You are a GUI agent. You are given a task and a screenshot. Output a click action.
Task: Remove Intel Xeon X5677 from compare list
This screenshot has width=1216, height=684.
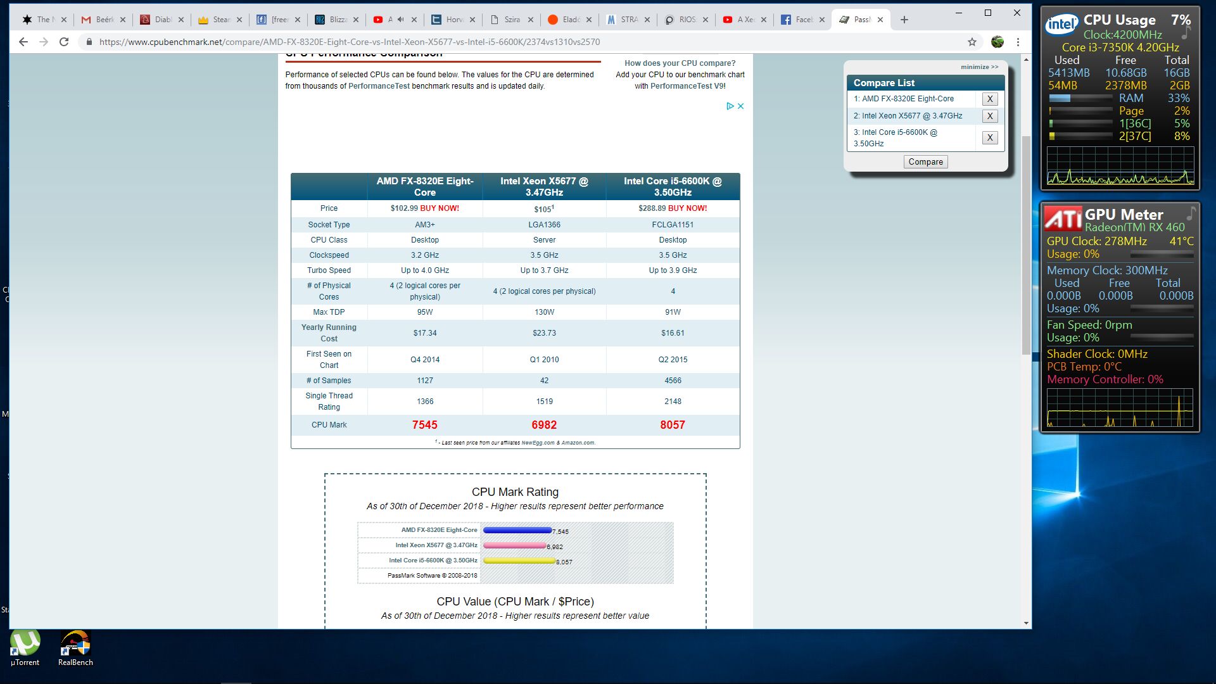990,116
